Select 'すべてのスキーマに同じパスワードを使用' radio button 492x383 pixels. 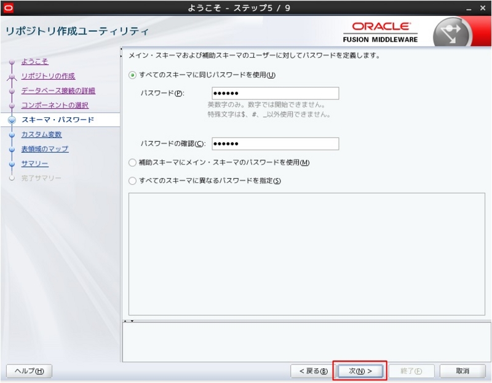(x=132, y=75)
